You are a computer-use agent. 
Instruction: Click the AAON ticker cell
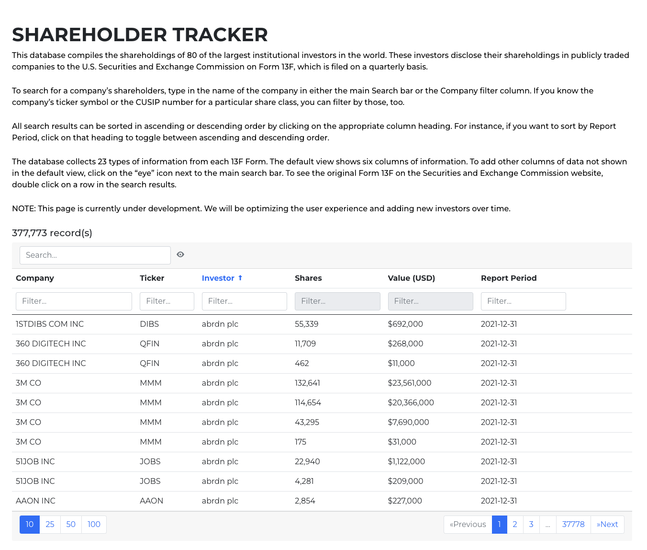click(152, 501)
